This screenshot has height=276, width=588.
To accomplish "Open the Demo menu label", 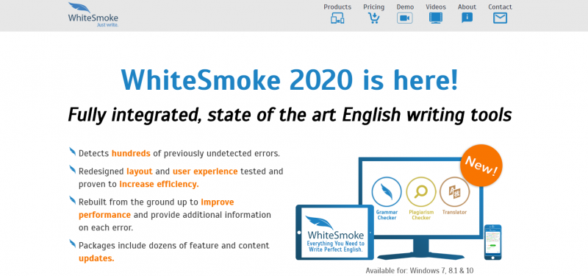I will (405, 7).
